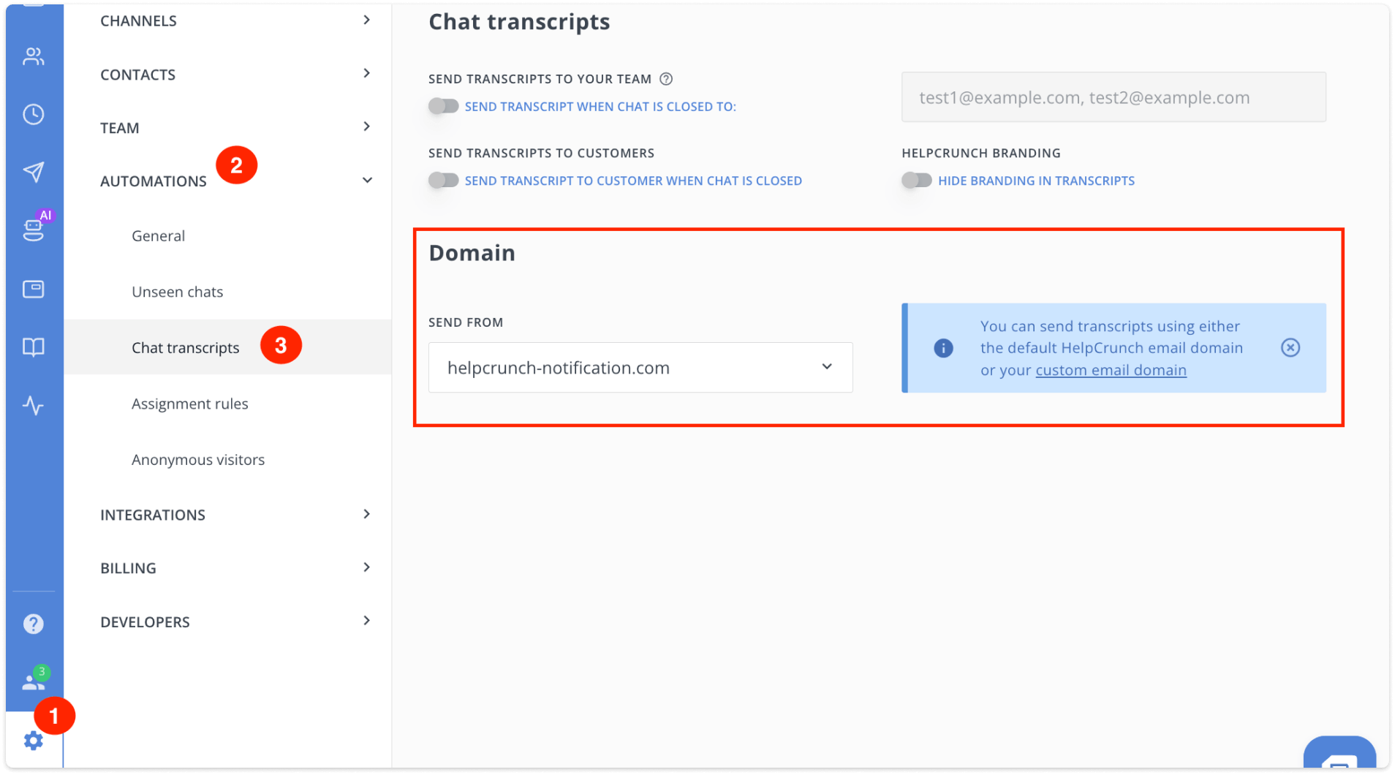The width and height of the screenshot is (1395, 775).
Task: Enable send transcript when chat is closed
Action: (444, 106)
